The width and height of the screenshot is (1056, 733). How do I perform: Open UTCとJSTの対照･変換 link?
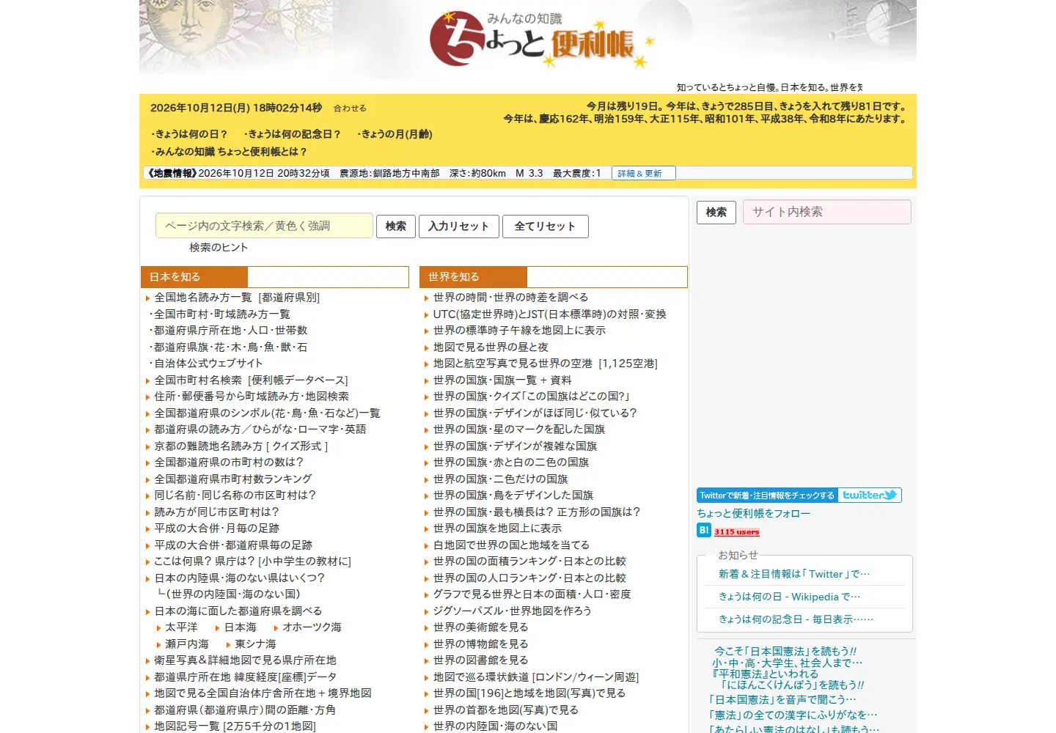pyautogui.click(x=549, y=314)
